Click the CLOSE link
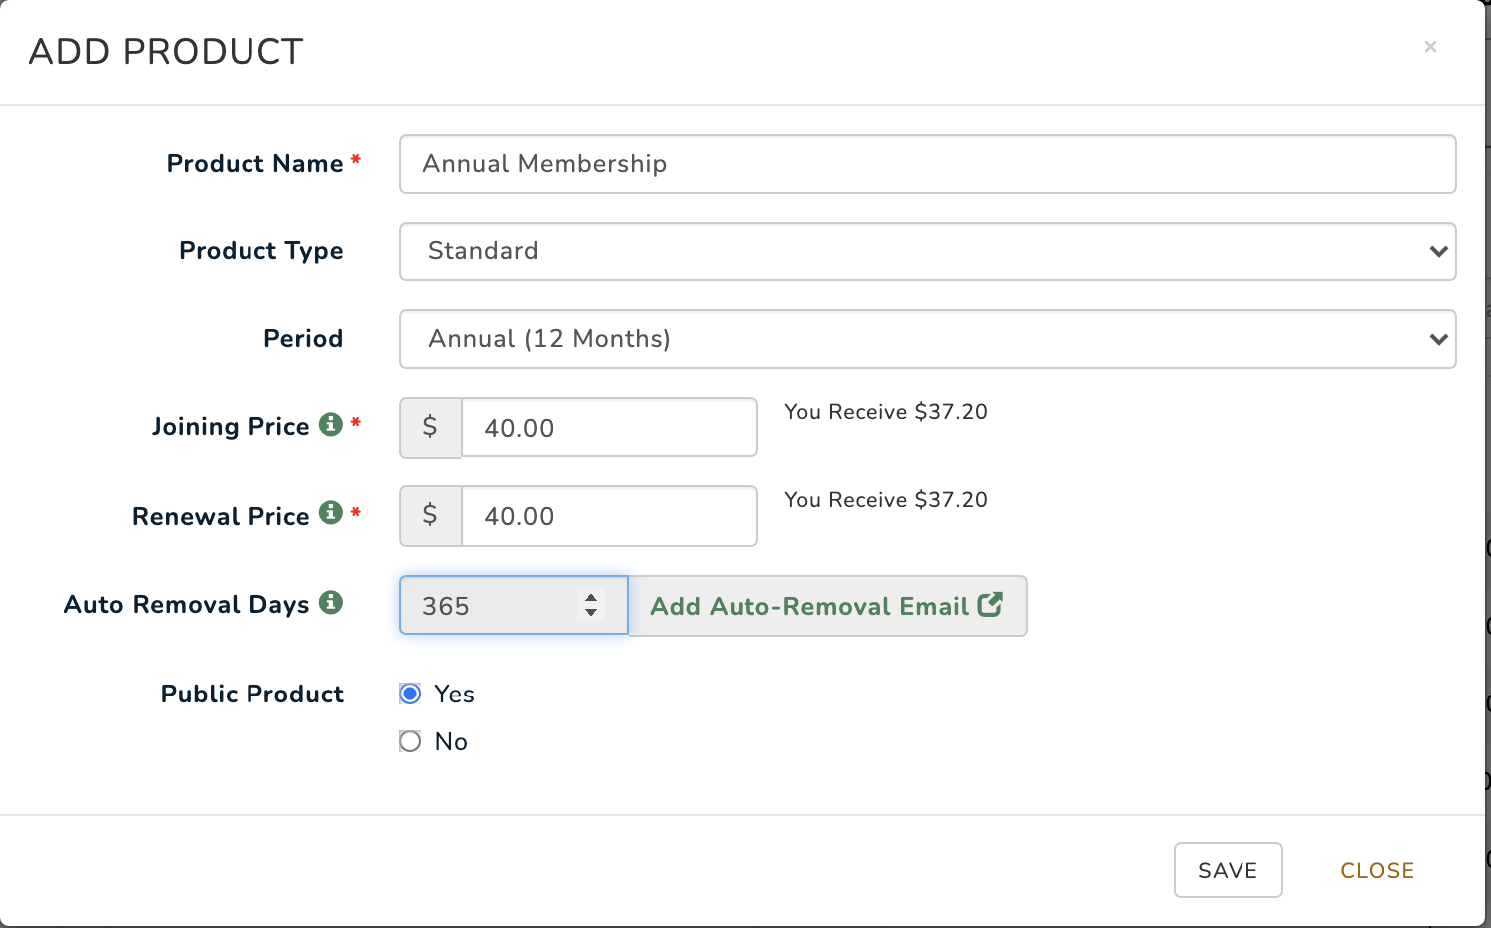Viewport: 1491px width, 928px height. coord(1377,870)
